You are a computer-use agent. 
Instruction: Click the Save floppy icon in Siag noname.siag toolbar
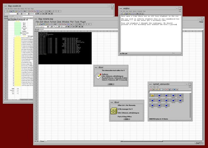pos(42,24)
